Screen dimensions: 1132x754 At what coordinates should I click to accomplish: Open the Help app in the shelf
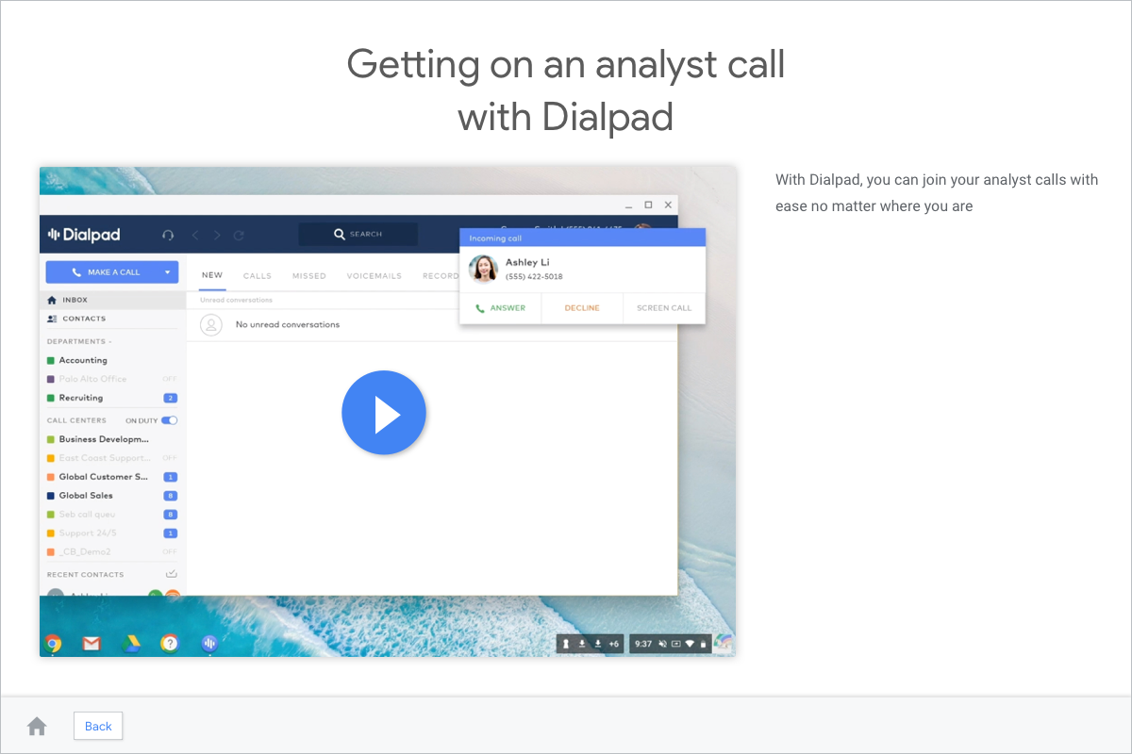(169, 644)
